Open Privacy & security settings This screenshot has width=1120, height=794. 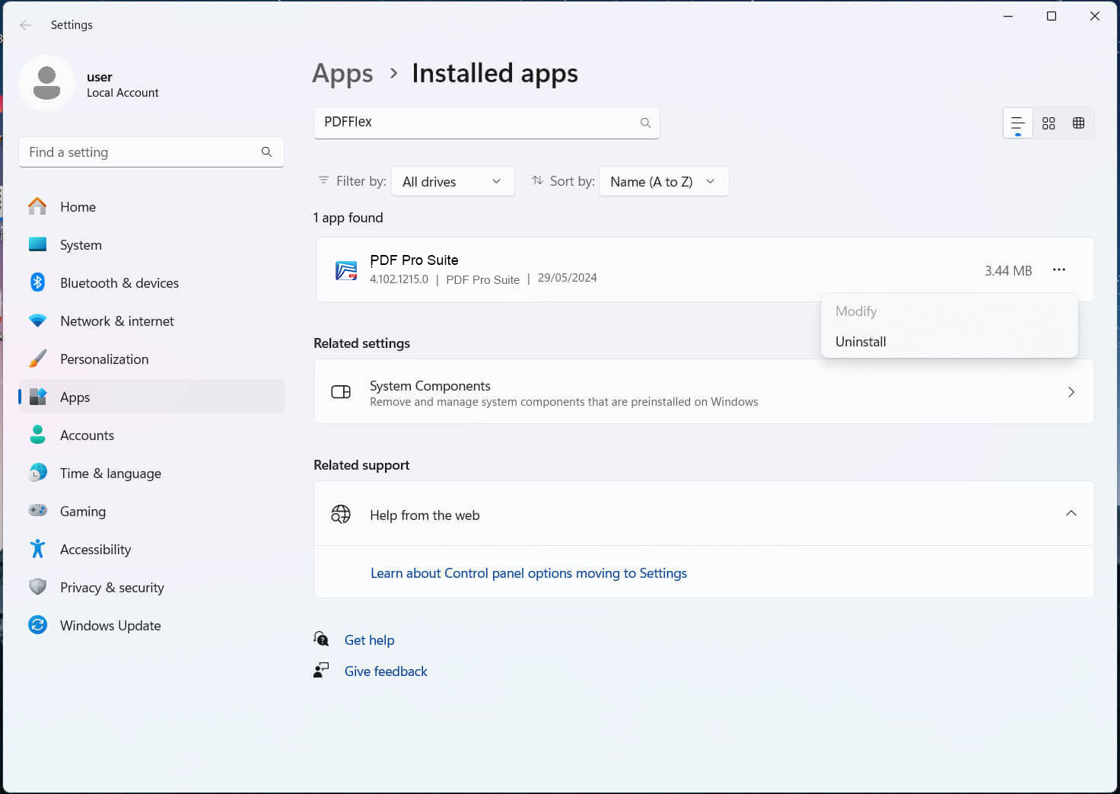(x=151, y=588)
